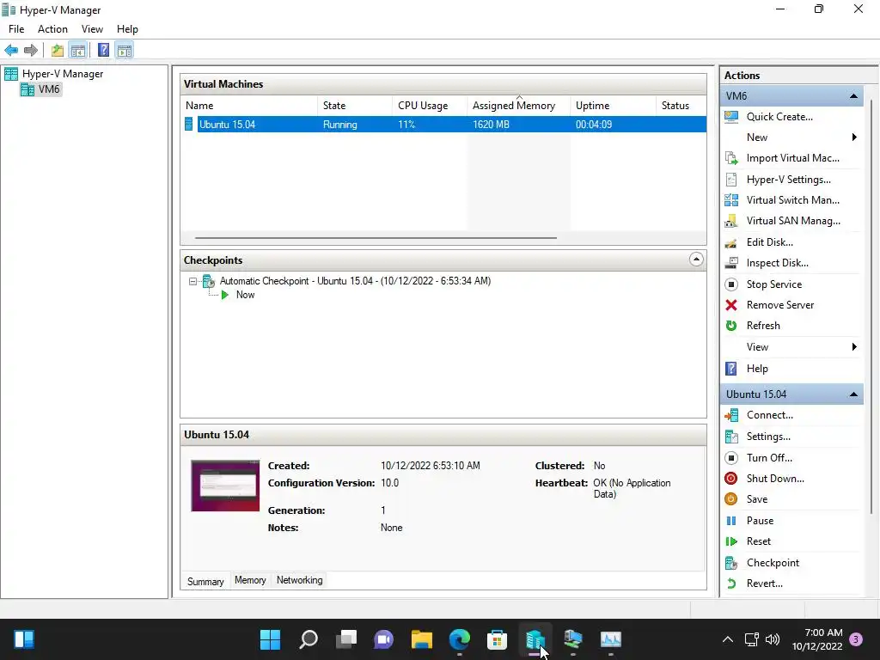Click Shut Down action for VM
This screenshot has width=880, height=660.
[775, 479]
